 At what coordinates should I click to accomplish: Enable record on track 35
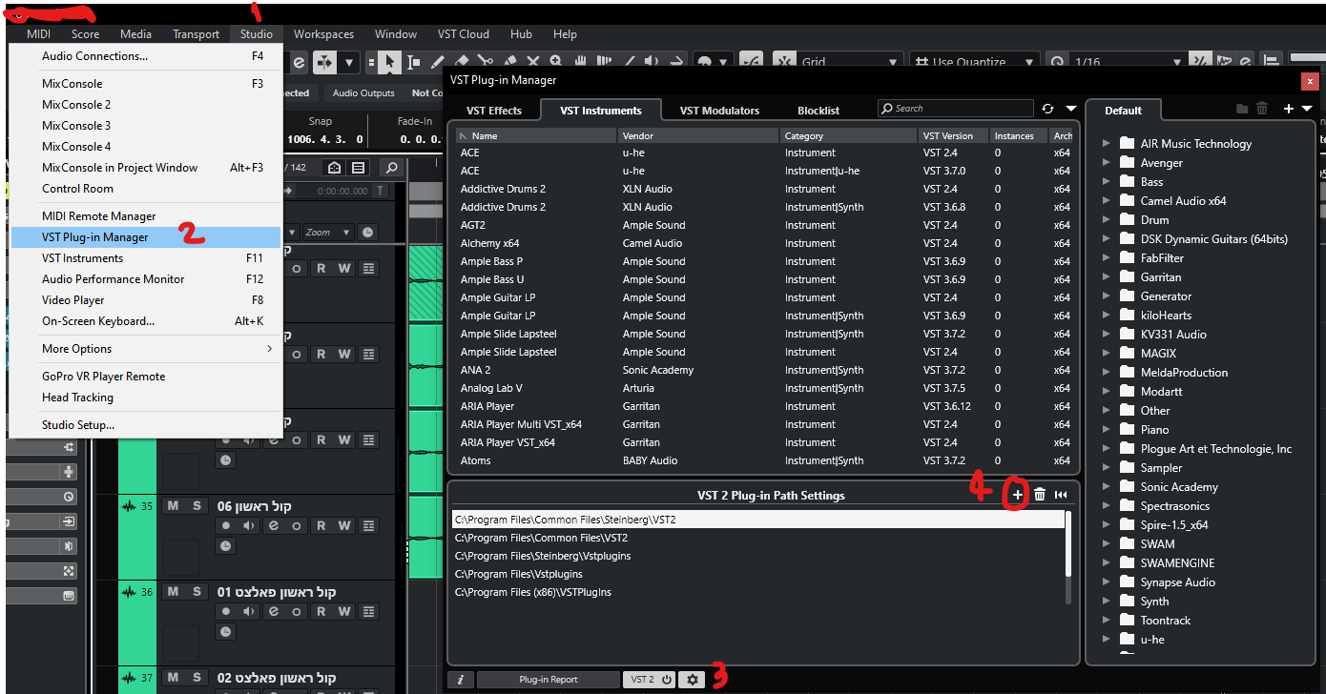point(226,525)
